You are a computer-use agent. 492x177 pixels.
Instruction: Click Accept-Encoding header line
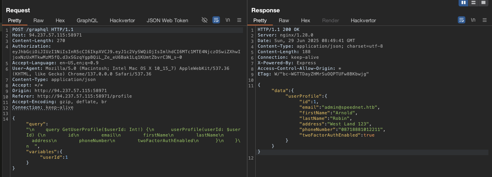click(59, 102)
